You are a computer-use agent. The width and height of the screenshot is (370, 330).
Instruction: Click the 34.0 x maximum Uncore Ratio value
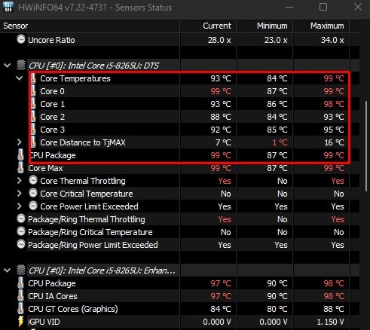coord(332,40)
